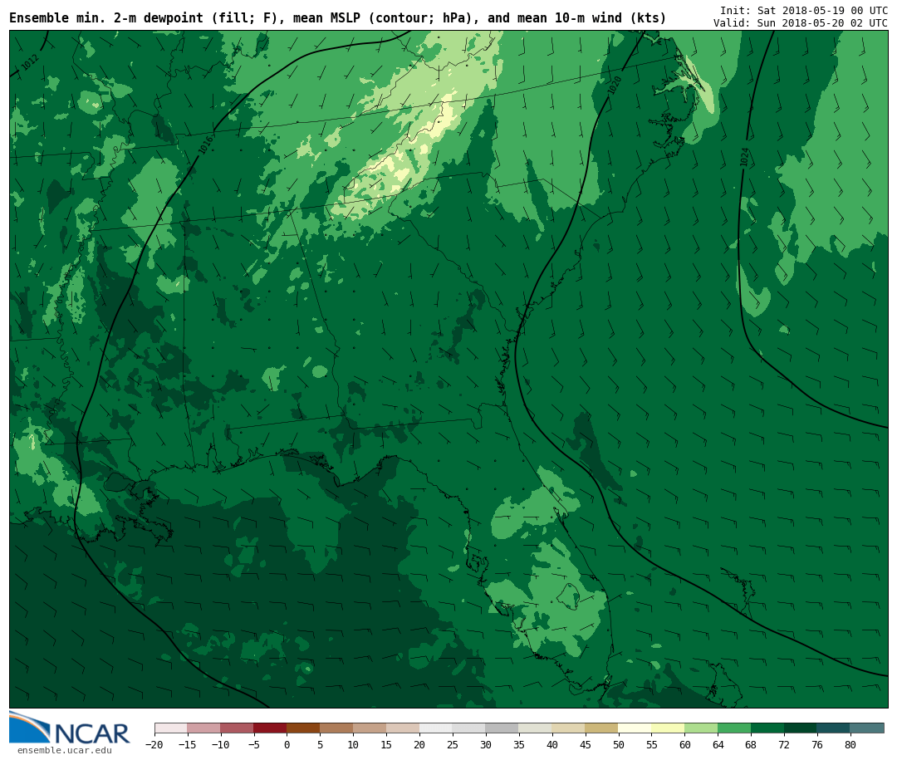
Task: Pick the colorbar swatch between -20 and -15
Action: coord(171,728)
